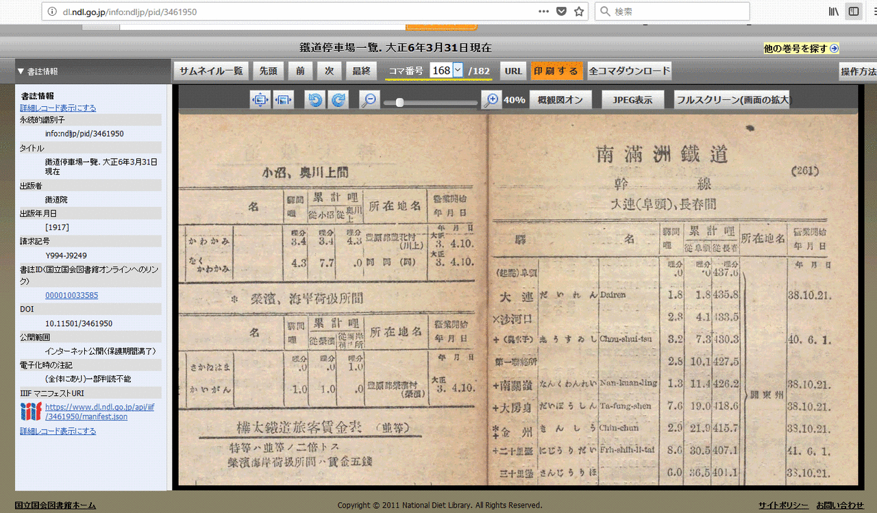Switch to JPEG表示 view
The image size is (877, 513).
632,100
